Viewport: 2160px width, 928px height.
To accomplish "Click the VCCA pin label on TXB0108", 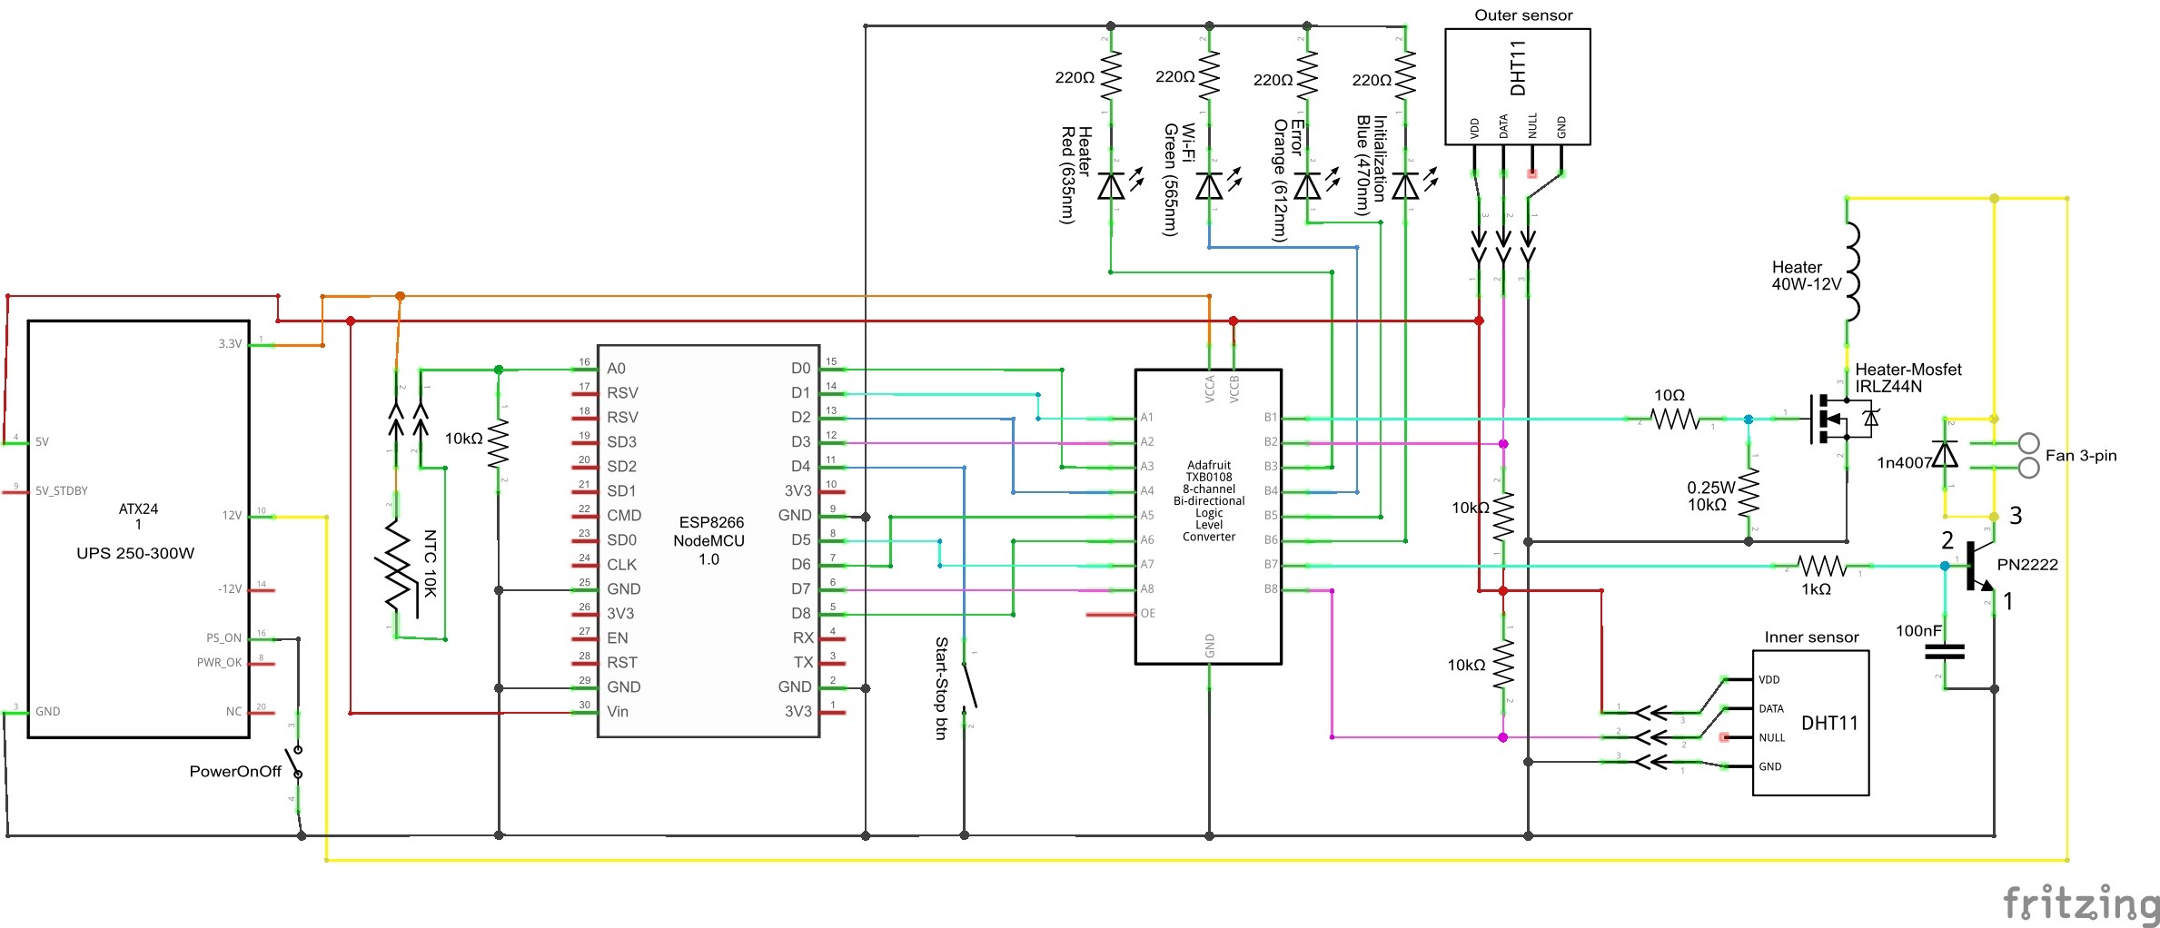I will coord(1209,389).
